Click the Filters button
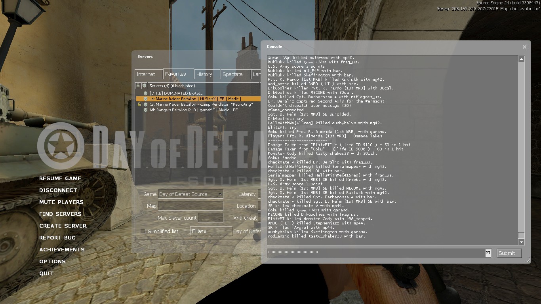 tap(211, 231)
